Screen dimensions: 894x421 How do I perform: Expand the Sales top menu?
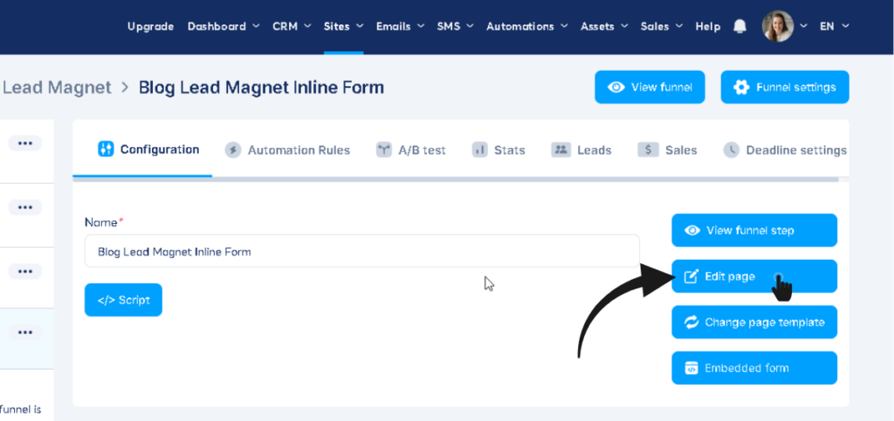(662, 27)
